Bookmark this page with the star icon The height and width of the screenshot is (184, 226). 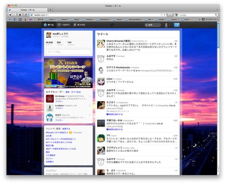pyautogui.click(x=162, y=15)
